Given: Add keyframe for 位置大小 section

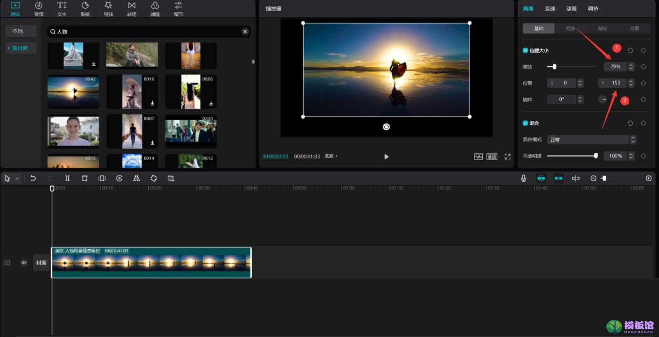Looking at the screenshot, I should pos(643,50).
